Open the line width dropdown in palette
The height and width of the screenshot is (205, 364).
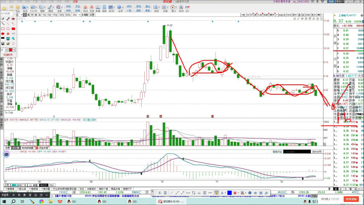(x=6, y=50)
